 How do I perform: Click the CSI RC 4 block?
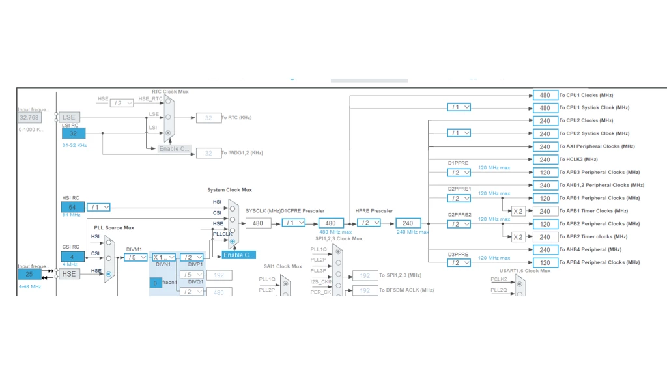tap(72, 257)
